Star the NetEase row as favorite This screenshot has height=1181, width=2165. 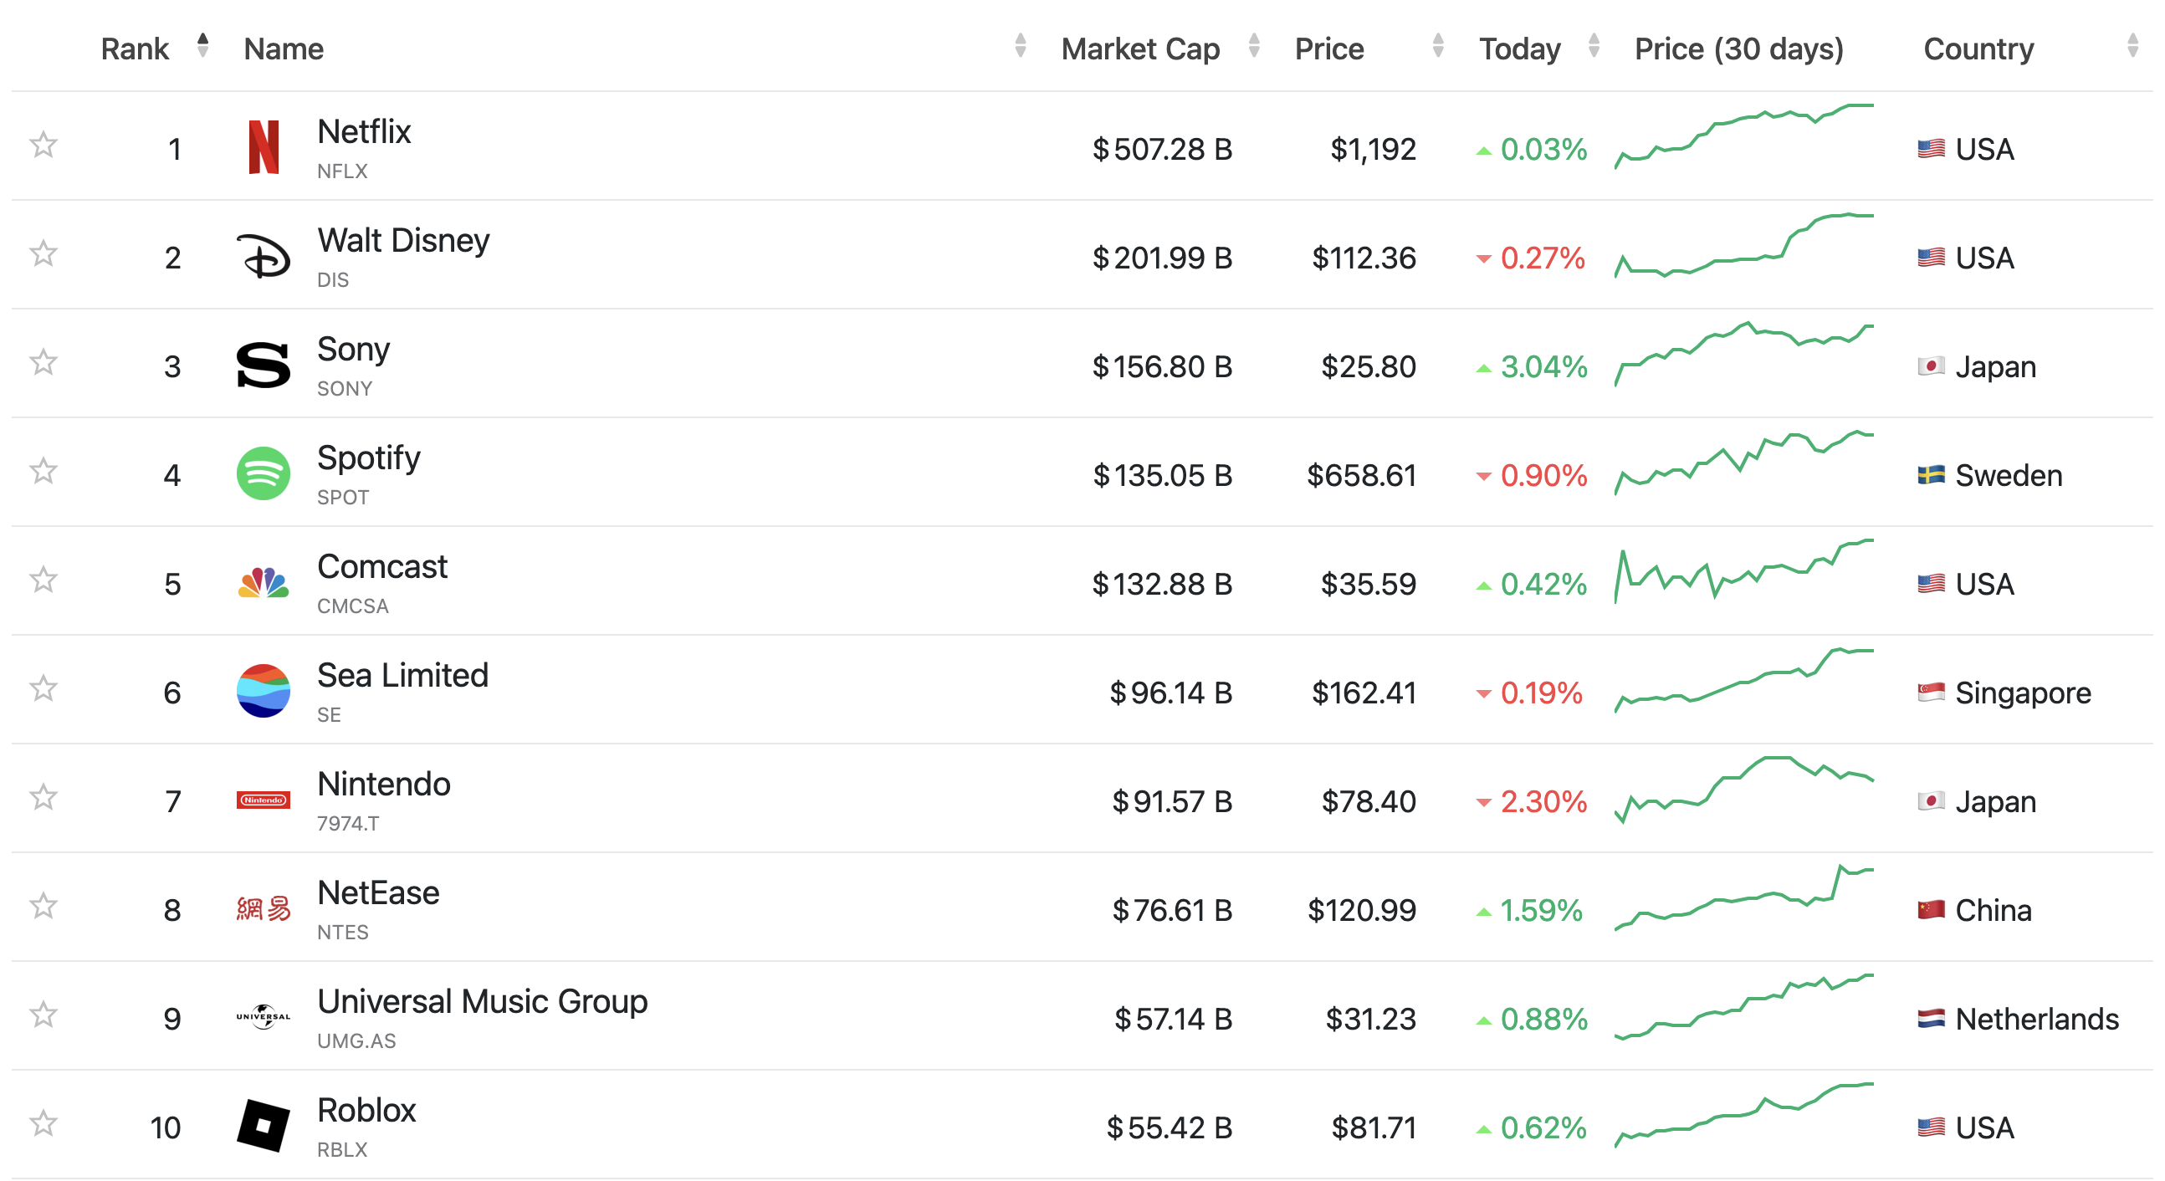point(43,907)
